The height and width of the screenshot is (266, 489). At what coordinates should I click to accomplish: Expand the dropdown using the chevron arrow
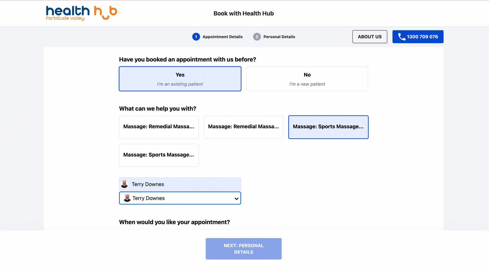(236, 199)
